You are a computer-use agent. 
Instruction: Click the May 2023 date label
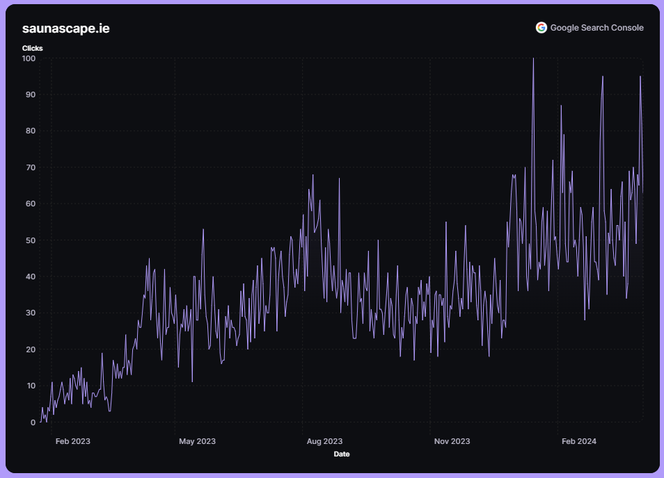(197, 441)
